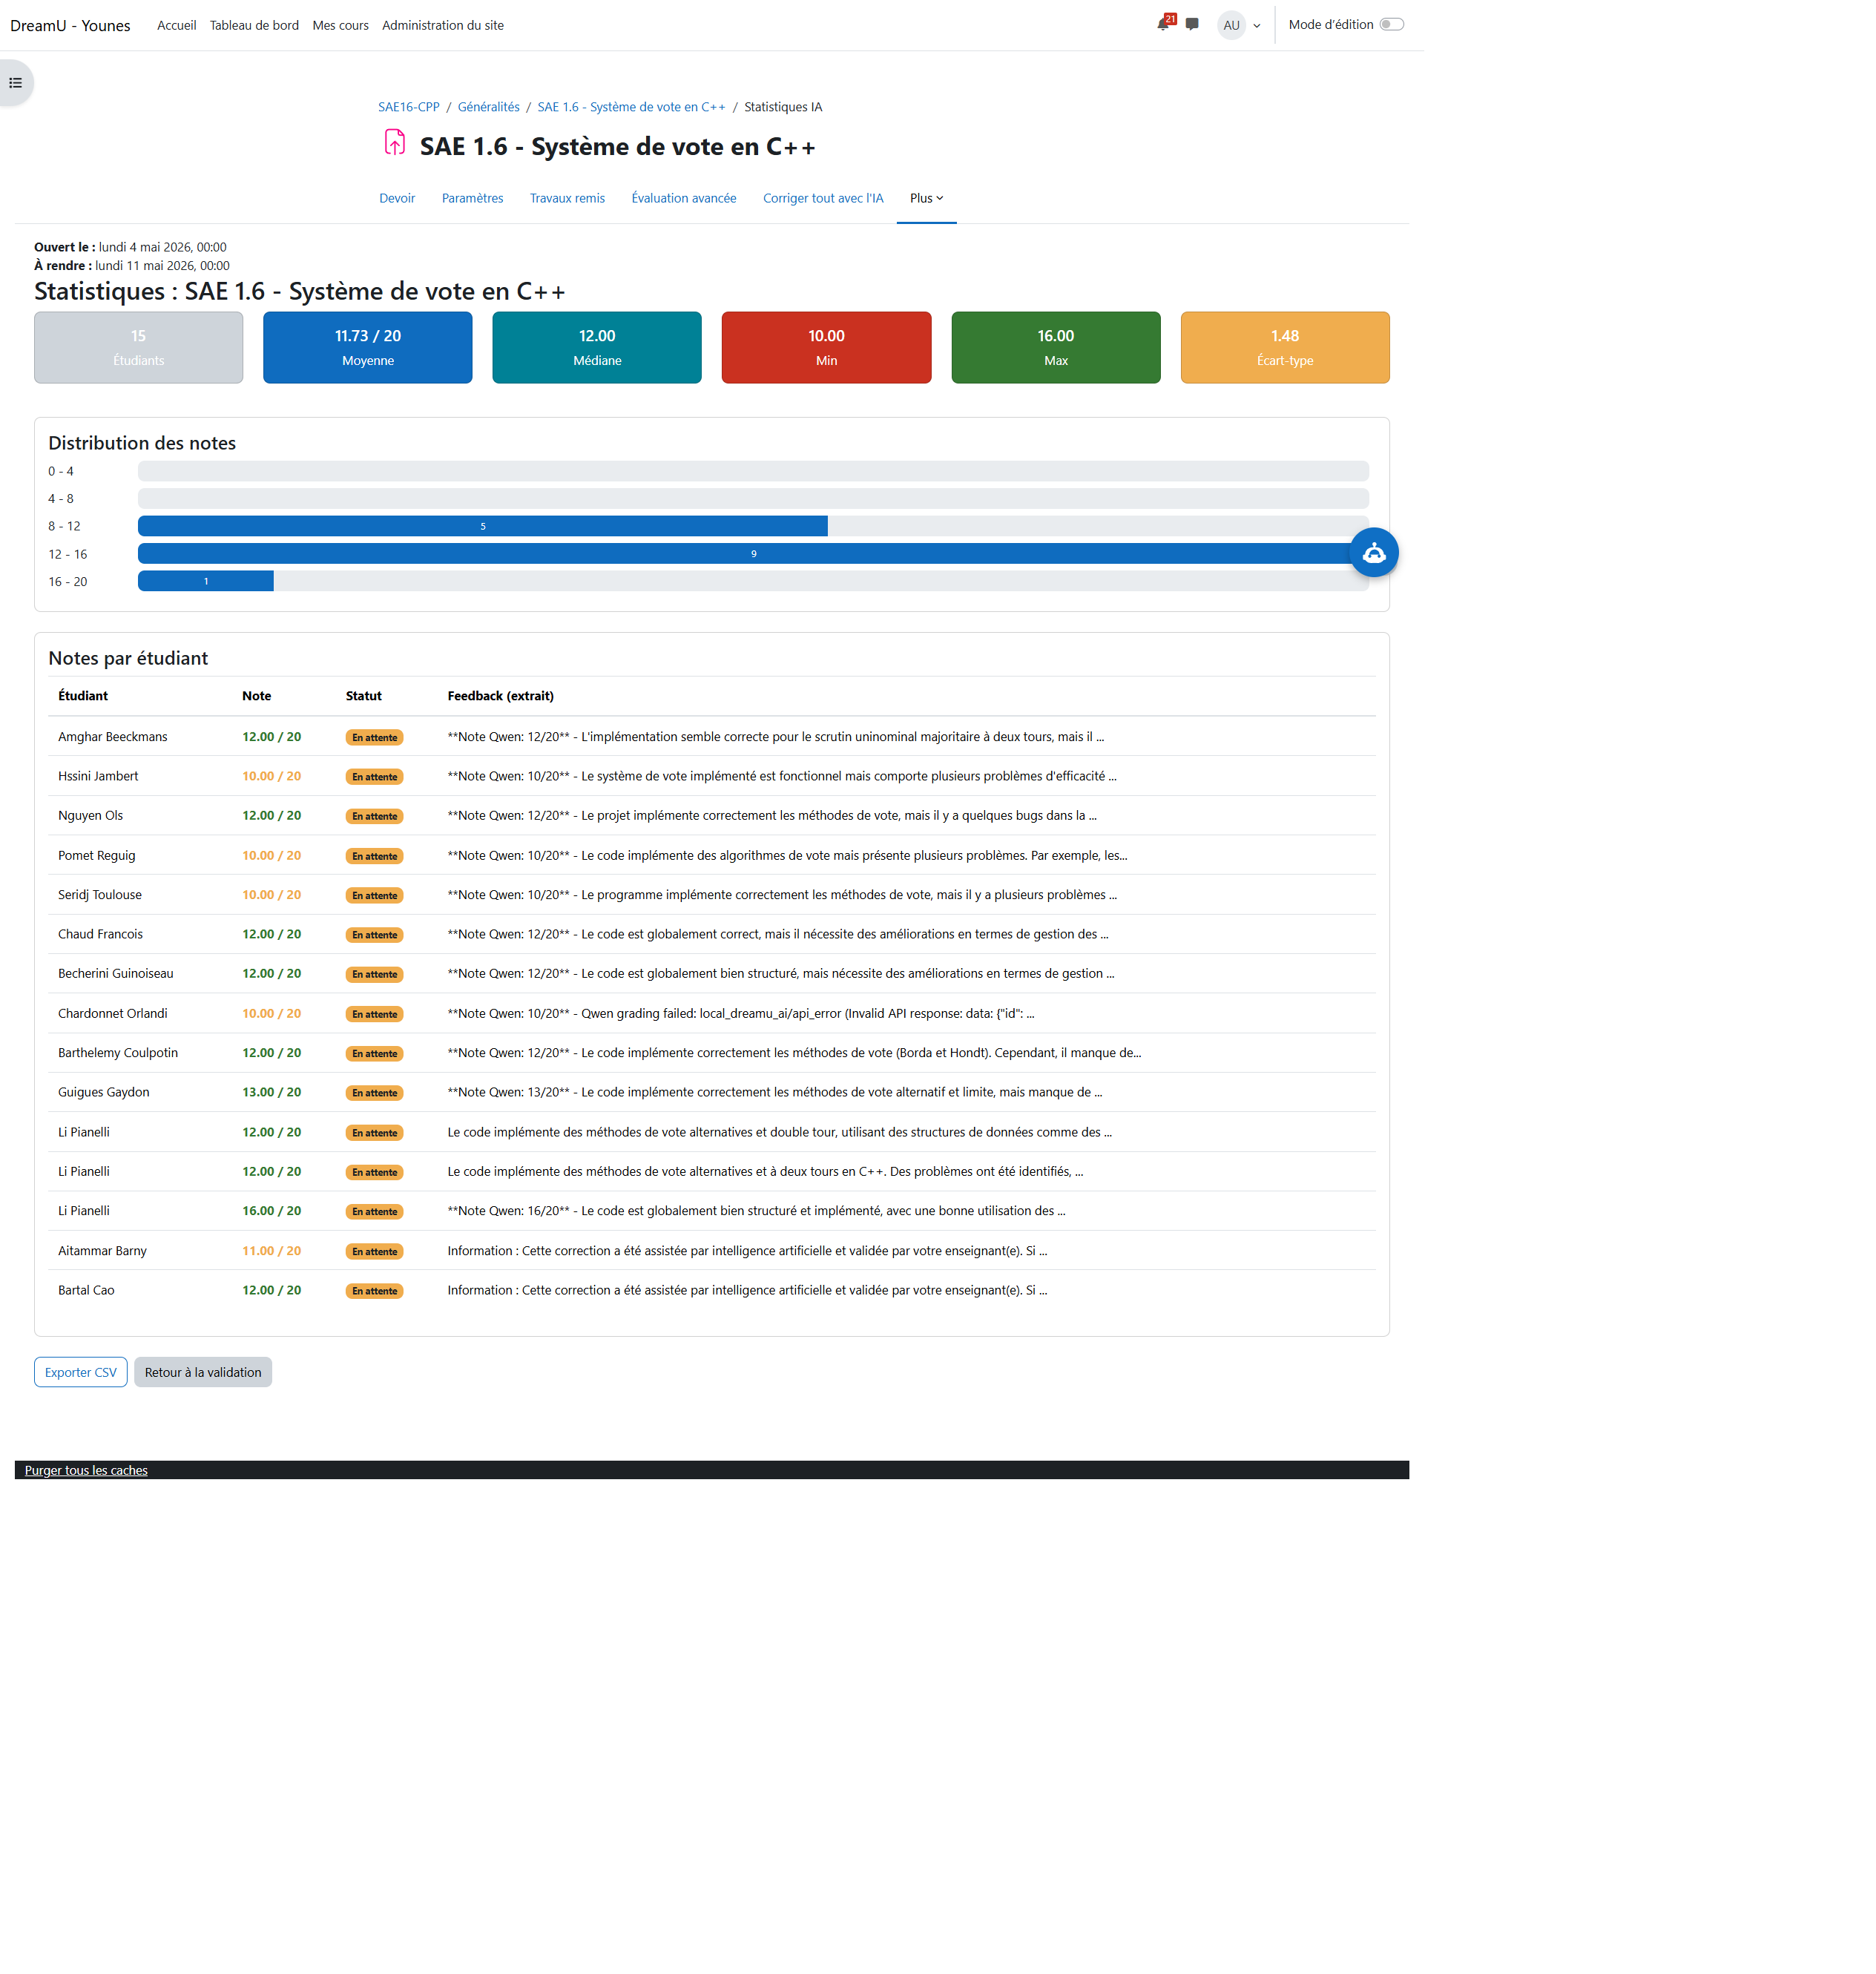Click the 16.00 / 20 note of Li Pianelli

pos(271,1210)
